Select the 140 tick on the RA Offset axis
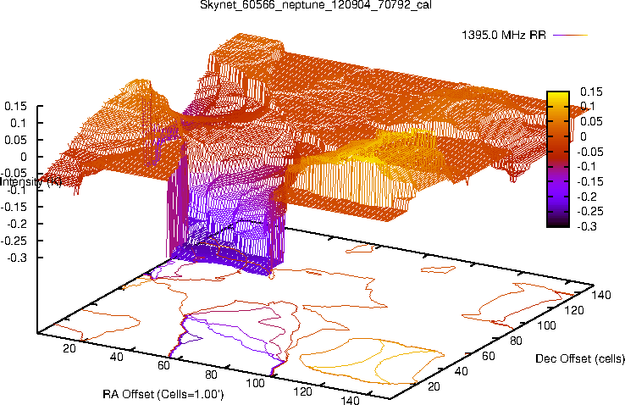The image size is (625, 405). click(x=350, y=400)
